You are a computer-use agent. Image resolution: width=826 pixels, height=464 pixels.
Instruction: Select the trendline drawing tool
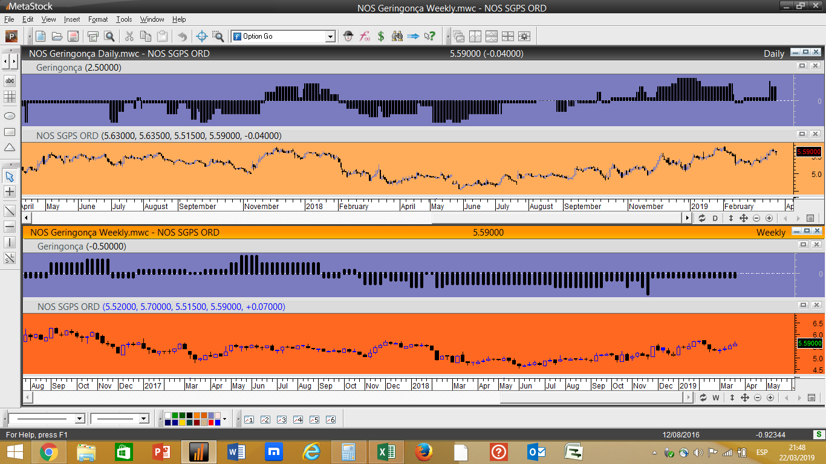pos(10,211)
